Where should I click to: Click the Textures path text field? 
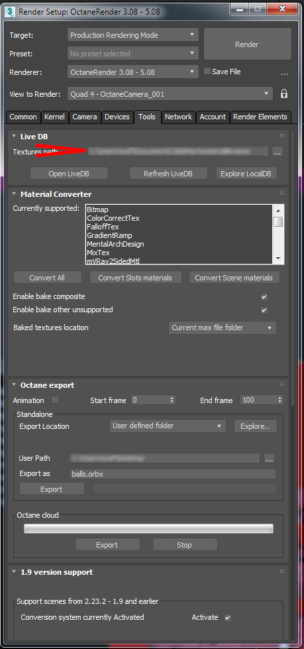click(x=177, y=152)
